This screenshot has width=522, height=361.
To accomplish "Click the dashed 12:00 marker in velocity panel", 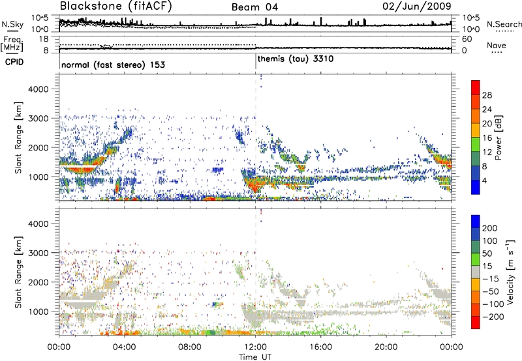I will (x=256, y=272).
